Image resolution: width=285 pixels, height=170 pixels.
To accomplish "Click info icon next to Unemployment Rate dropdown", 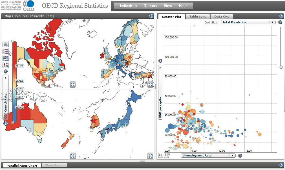I will coord(240,156).
